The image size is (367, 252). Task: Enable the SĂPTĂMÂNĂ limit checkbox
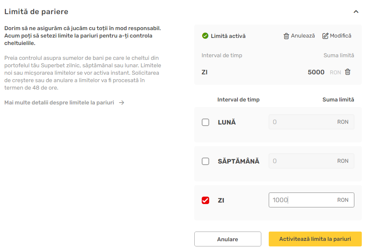point(205,161)
